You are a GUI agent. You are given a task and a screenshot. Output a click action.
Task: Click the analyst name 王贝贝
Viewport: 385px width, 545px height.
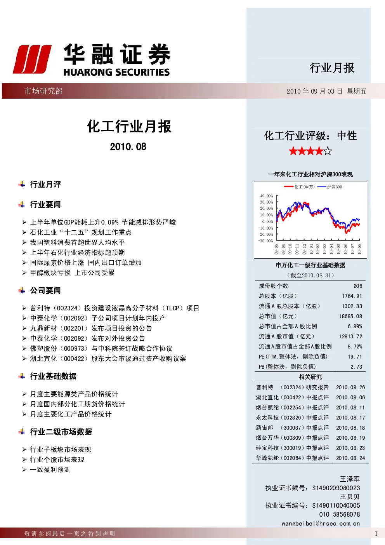click(350, 496)
